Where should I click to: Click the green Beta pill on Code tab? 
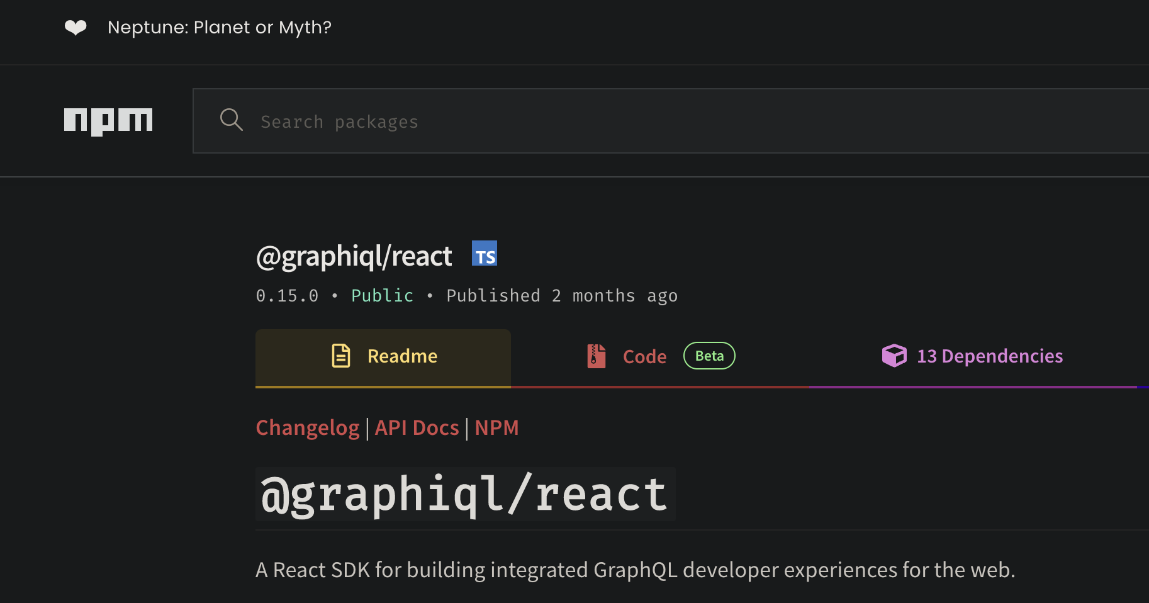point(709,356)
